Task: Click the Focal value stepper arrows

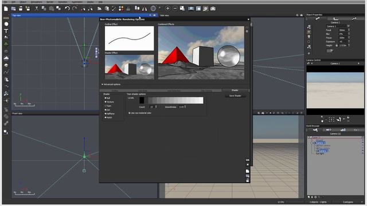Action: tap(349, 30)
